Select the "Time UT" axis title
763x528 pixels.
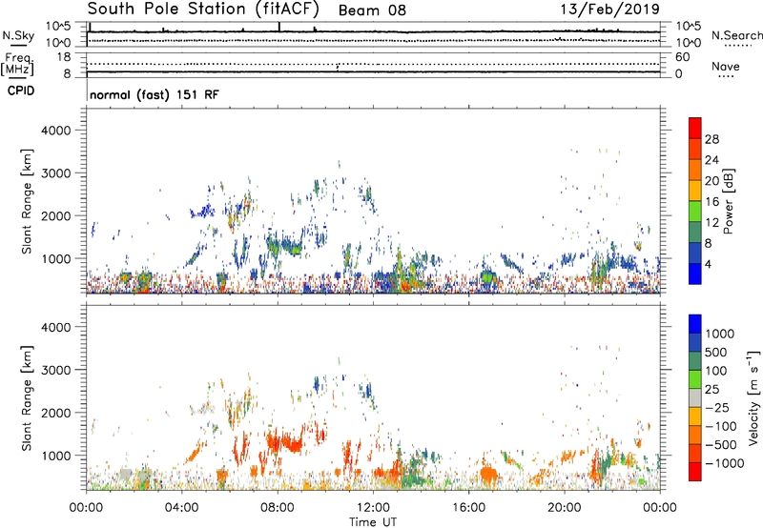[x=373, y=522]
